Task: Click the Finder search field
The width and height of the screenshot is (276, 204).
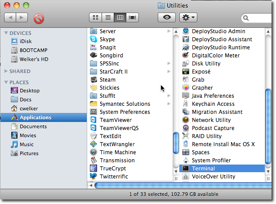Action: point(257,18)
